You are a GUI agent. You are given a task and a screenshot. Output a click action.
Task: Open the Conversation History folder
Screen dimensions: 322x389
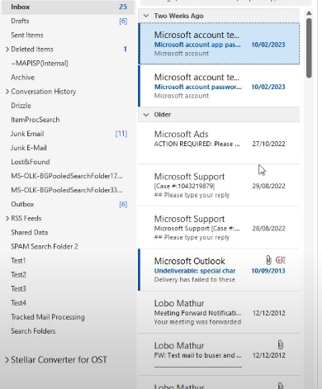point(44,92)
